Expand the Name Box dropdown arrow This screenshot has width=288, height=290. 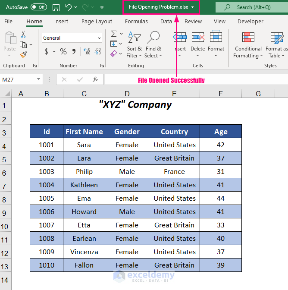coord(38,79)
